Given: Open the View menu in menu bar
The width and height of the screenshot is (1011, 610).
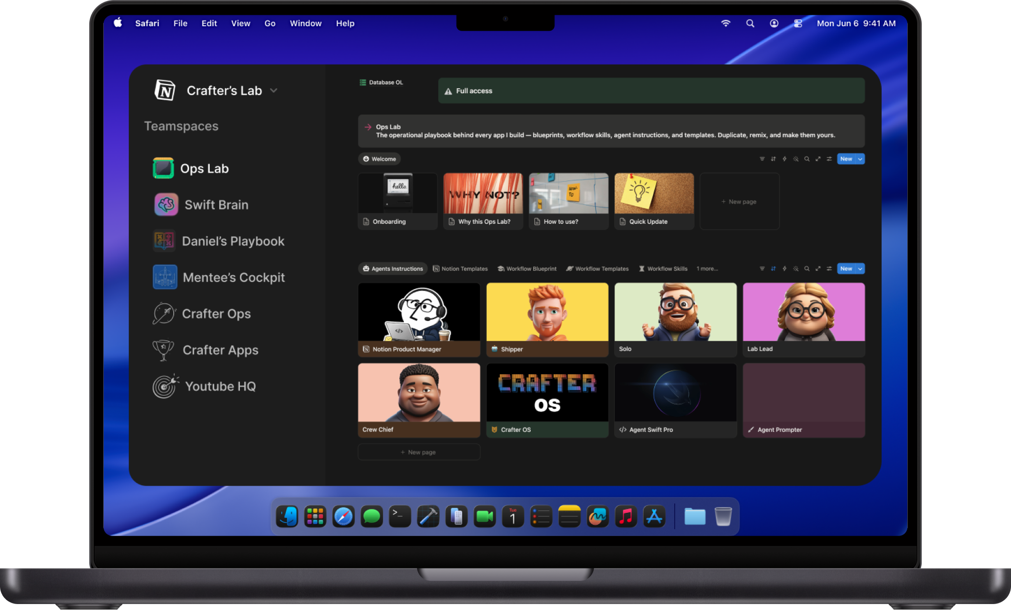Looking at the screenshot, I should pos(241,23).
